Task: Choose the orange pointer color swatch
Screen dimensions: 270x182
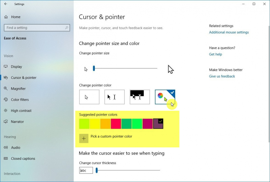Action: pyautogui.click(x=105, y=124)
